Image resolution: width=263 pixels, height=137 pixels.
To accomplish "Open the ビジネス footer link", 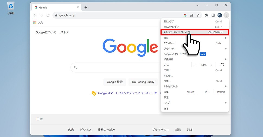I will click(x=86, y=130).
